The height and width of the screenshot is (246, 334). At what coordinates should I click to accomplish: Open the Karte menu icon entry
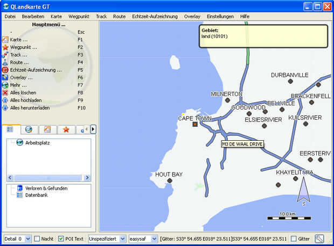point(5,40)
